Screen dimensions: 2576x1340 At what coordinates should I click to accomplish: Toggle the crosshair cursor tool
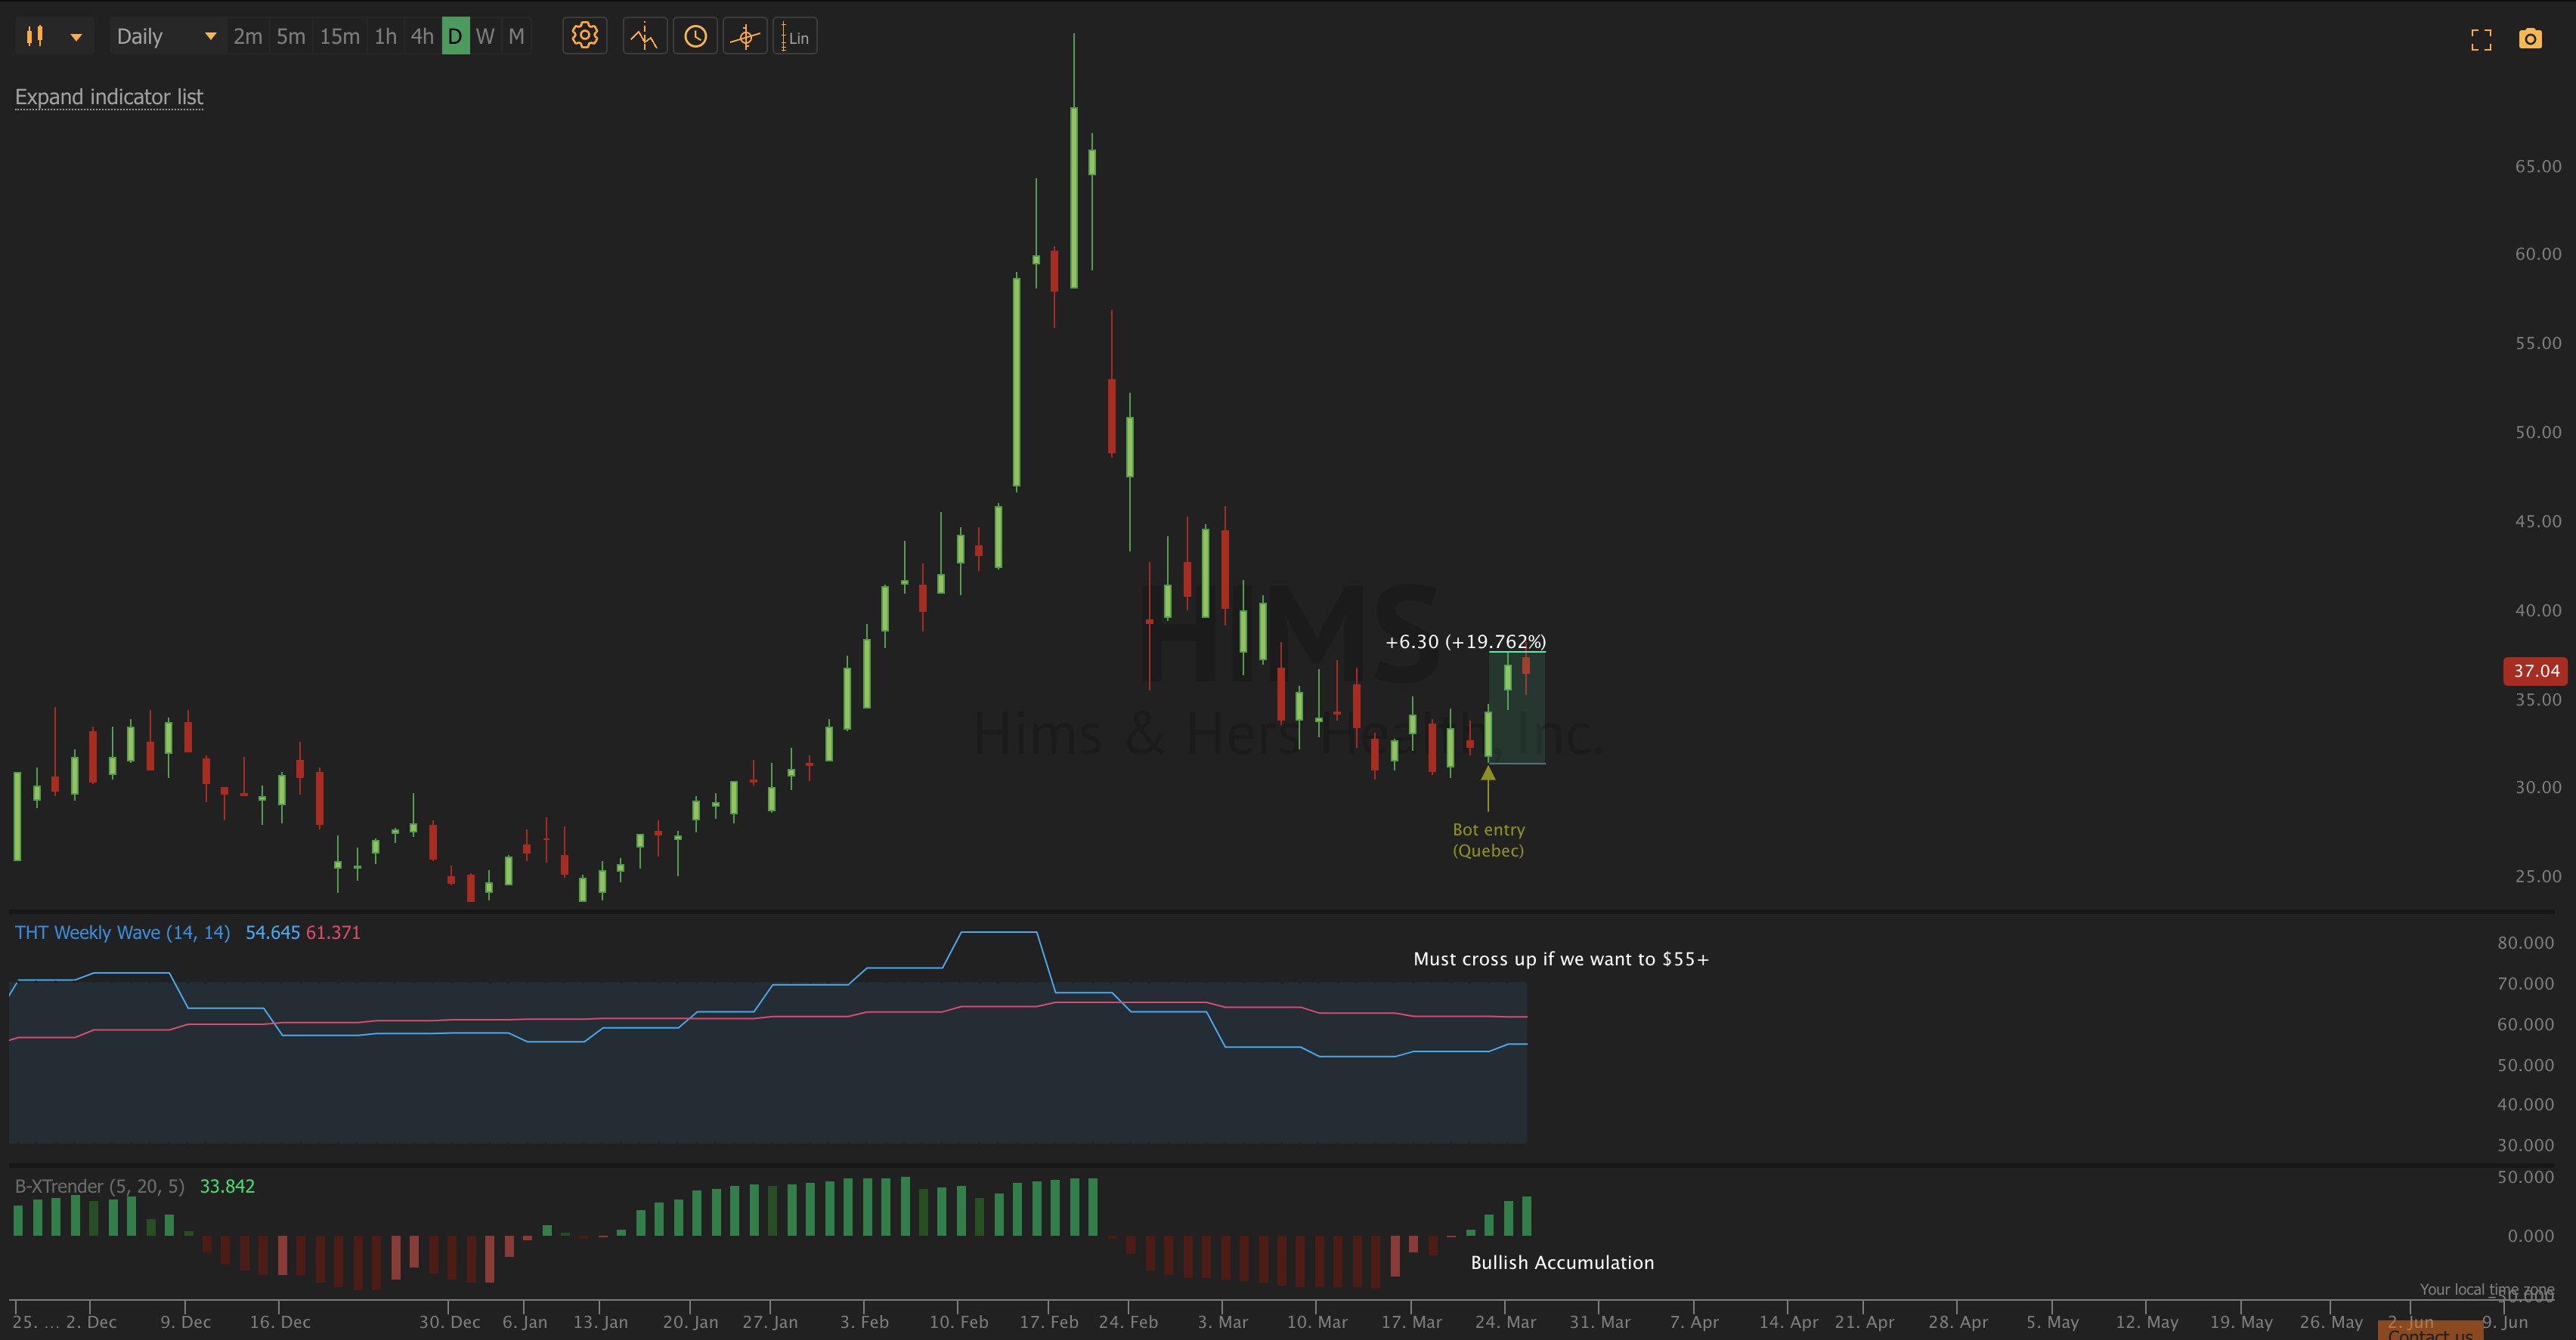coord(745,37)
